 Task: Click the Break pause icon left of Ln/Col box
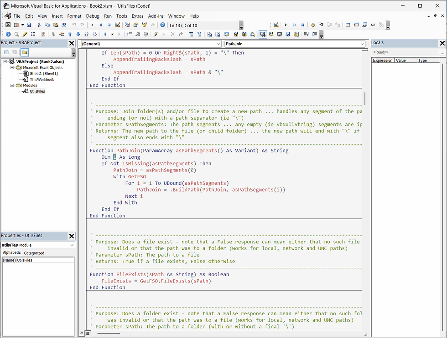coord(101,25)
